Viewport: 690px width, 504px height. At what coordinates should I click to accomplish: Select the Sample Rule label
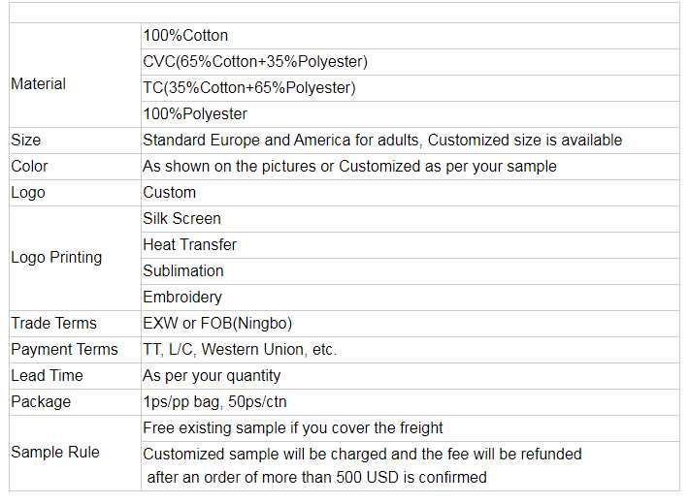point(55,453)
